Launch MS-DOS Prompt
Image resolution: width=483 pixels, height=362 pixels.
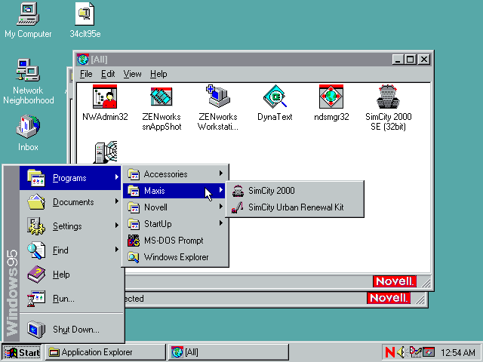click(x=175, y=241)
